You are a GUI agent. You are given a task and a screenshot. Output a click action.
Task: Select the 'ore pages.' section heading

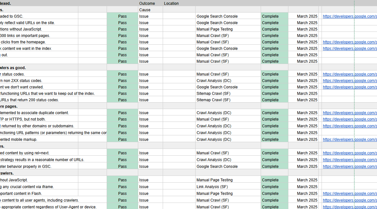(39, 106)
